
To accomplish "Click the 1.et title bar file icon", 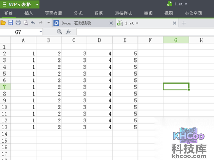I will point(169,4).
